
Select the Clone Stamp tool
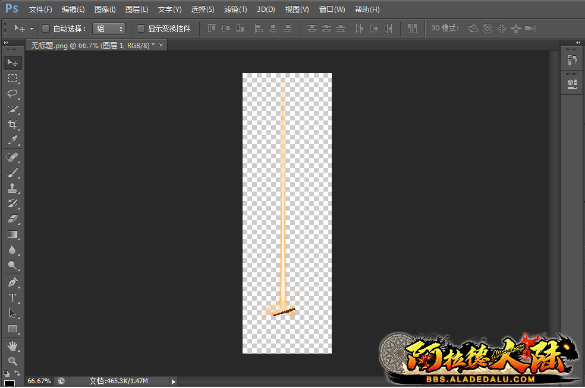pos(12,188)
